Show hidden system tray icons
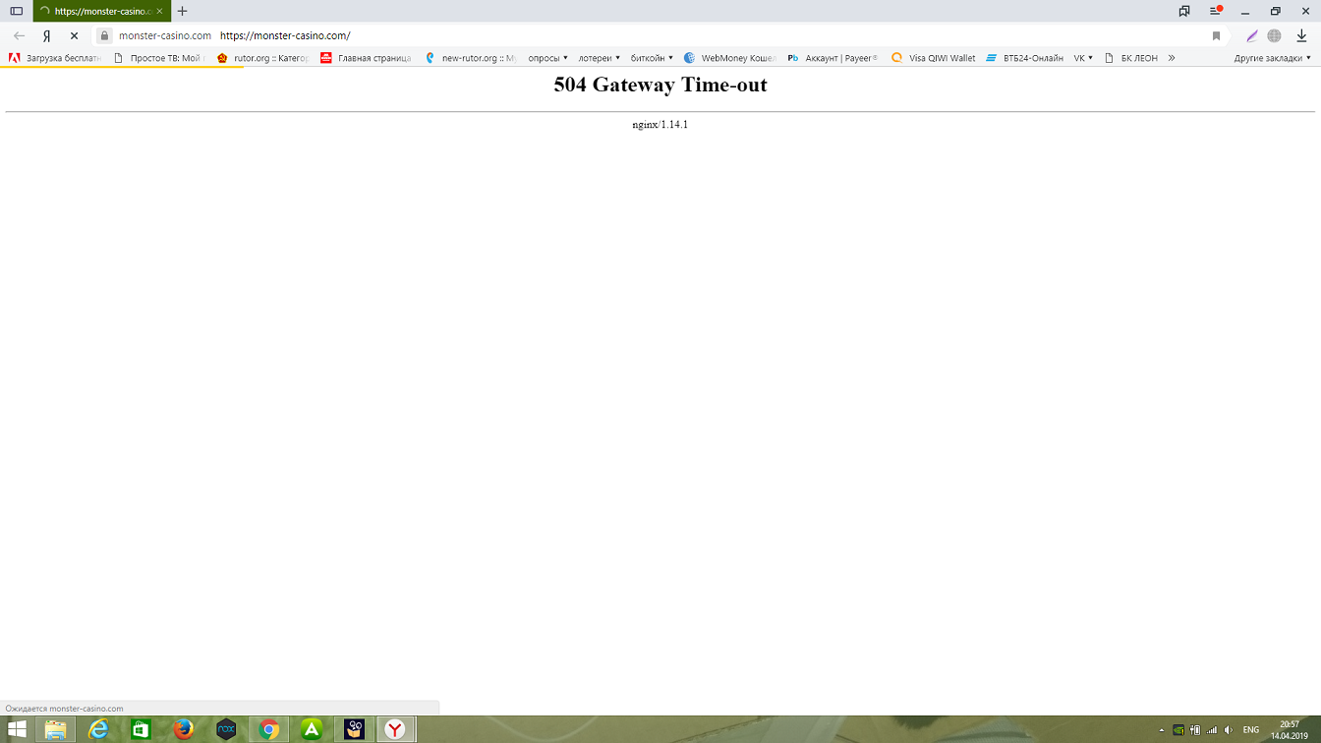This screenshot has width=1321, height=743. click(x=1162, y=730)
